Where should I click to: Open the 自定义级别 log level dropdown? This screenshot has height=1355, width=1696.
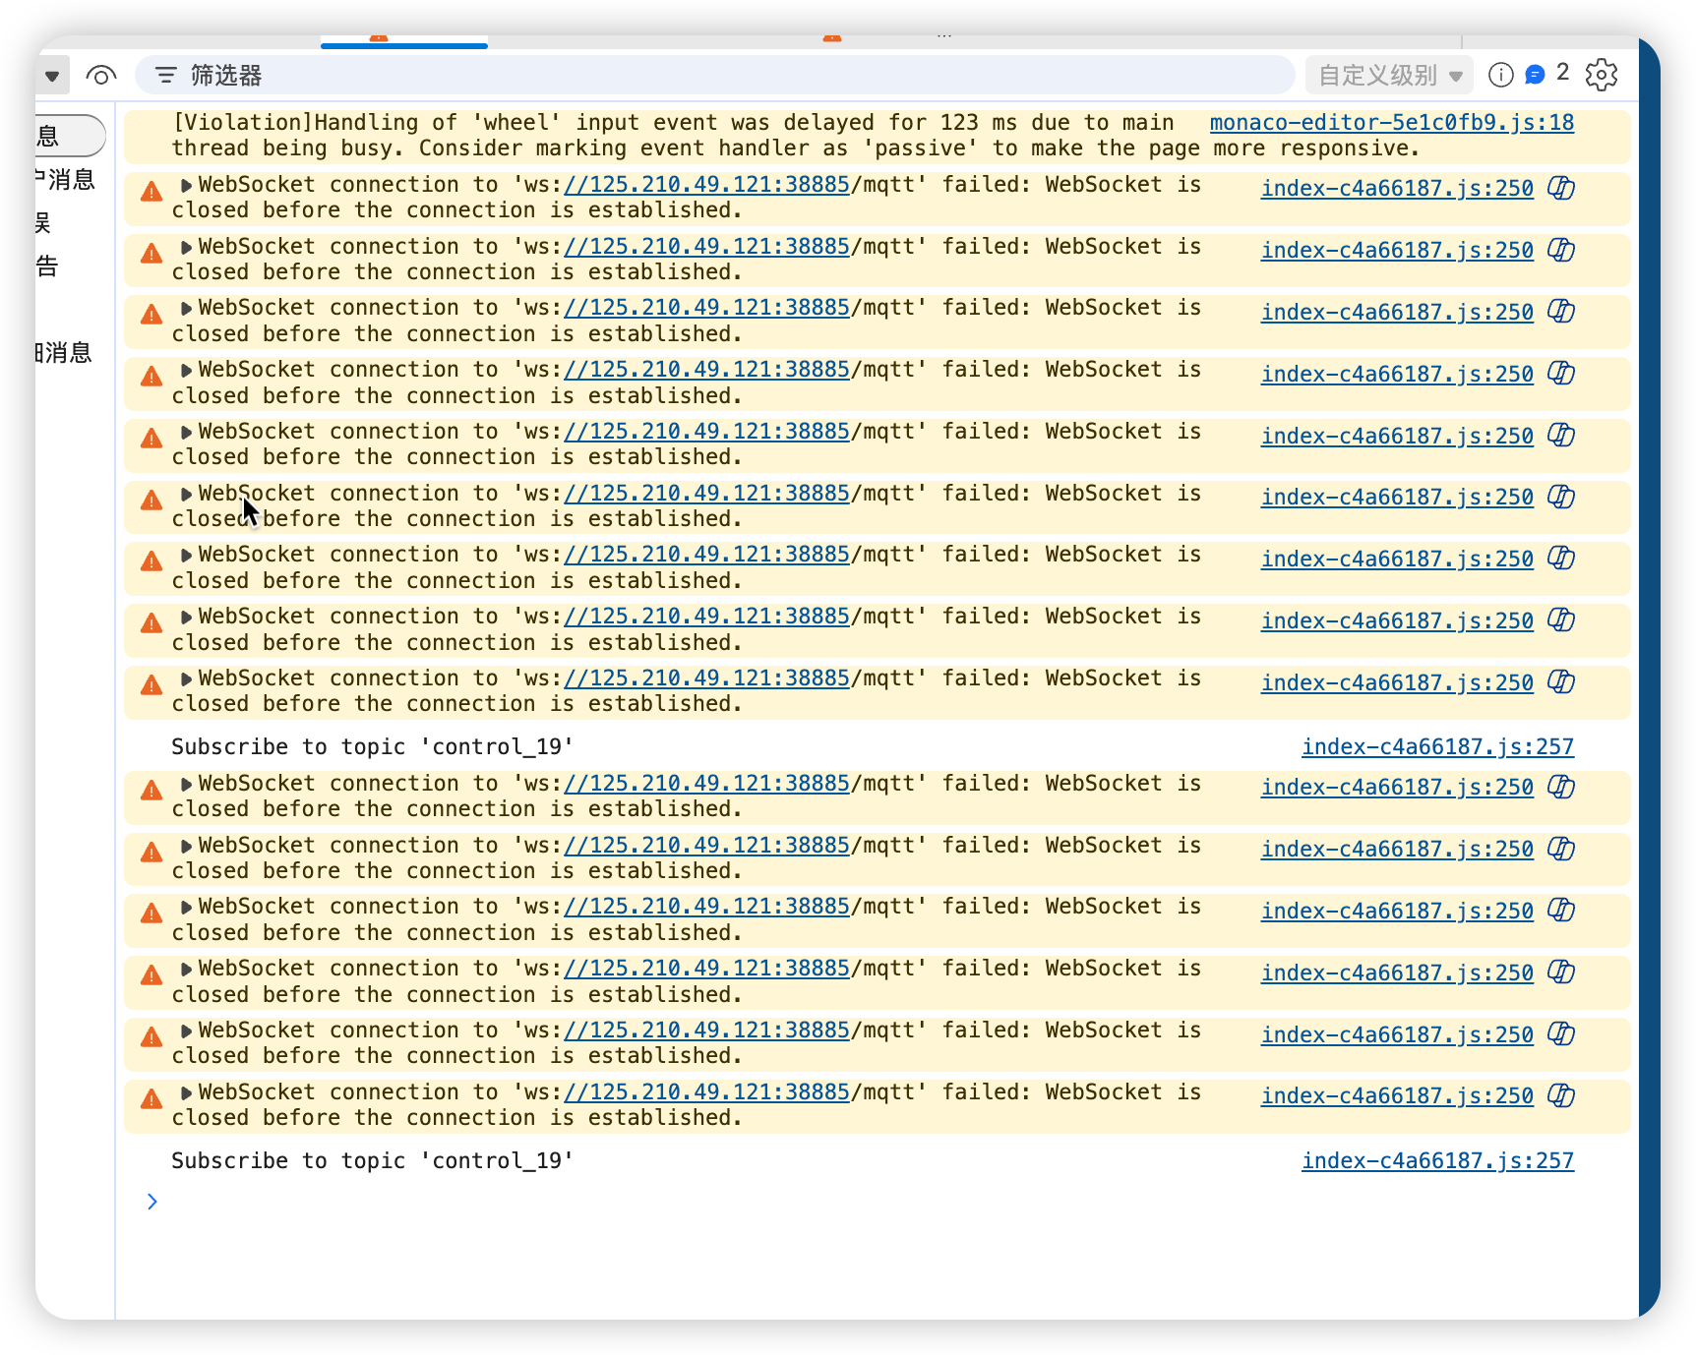click(x=1389, y=75)
